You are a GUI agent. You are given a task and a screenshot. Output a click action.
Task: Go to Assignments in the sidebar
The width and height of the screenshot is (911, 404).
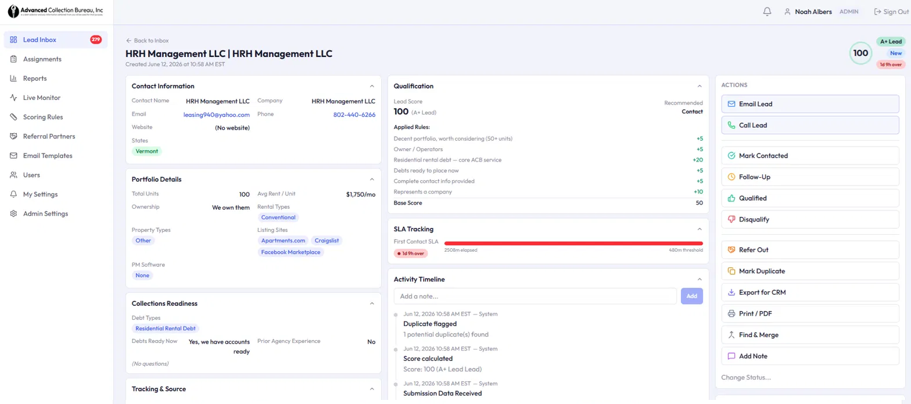[x=56, y=59]
